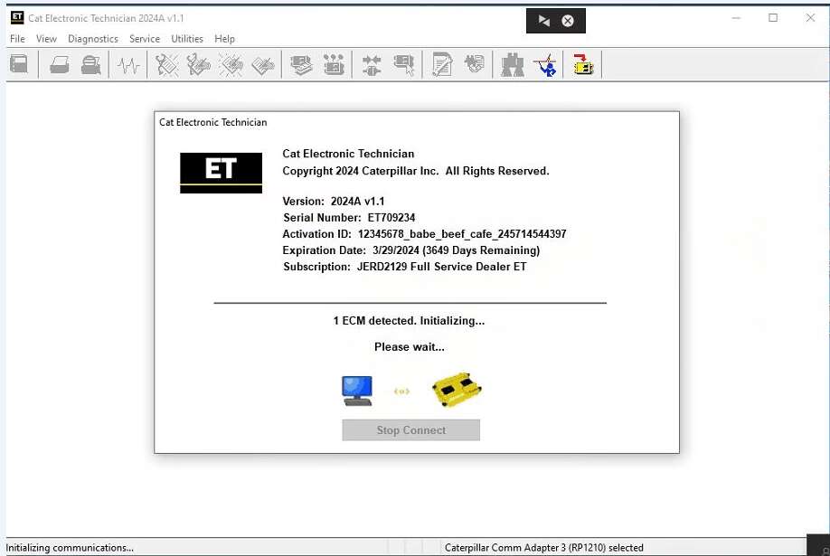Open the Help menu

coord(225,39)
